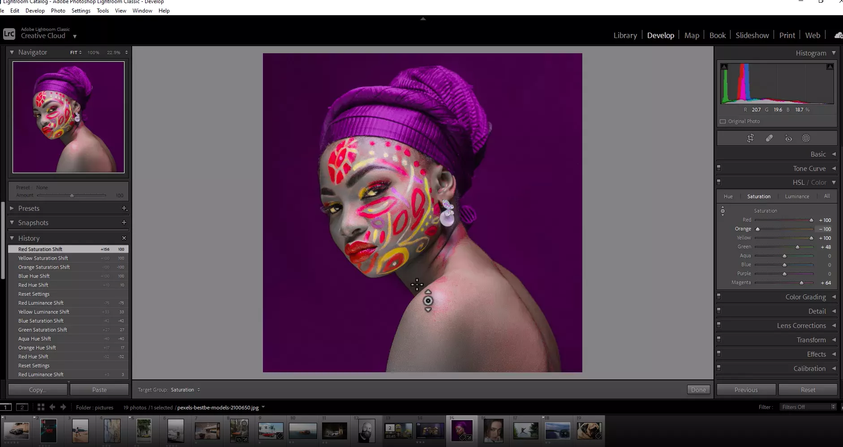Image resolution: width=843 pixels, height=447 pixels.
Task: Expand the Basic panel
Action: [x=834, y=154]
